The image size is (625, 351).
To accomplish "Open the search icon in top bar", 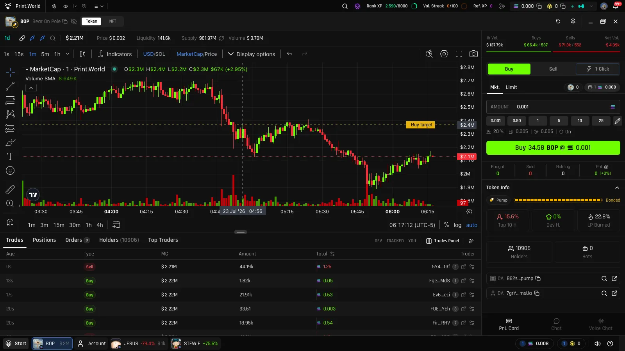I will [x=345, y=6].
